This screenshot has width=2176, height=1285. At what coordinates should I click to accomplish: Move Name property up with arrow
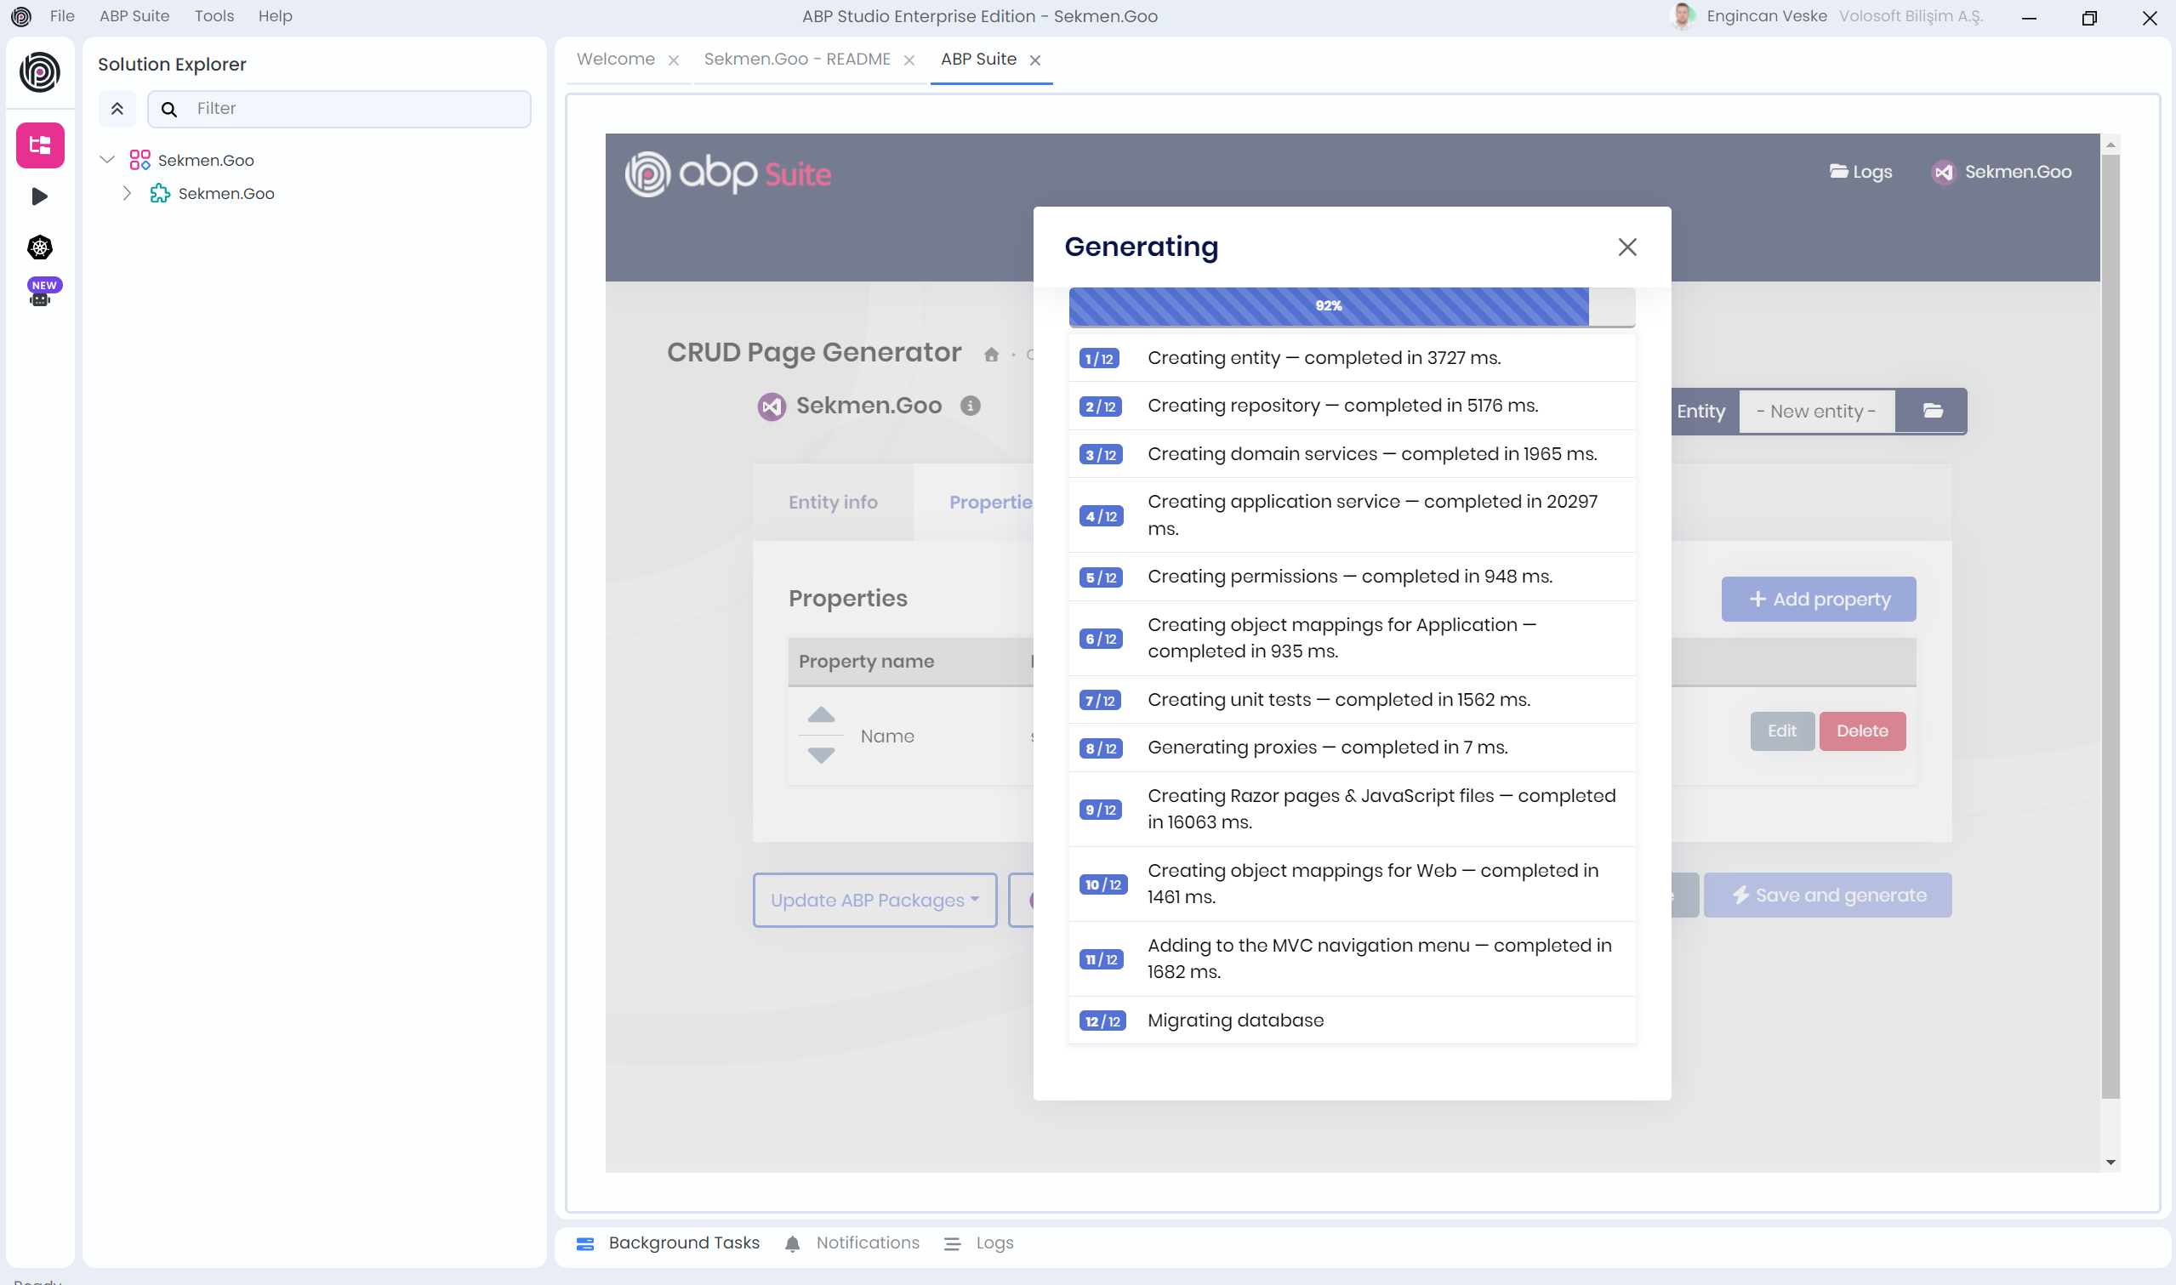(821, 715)
